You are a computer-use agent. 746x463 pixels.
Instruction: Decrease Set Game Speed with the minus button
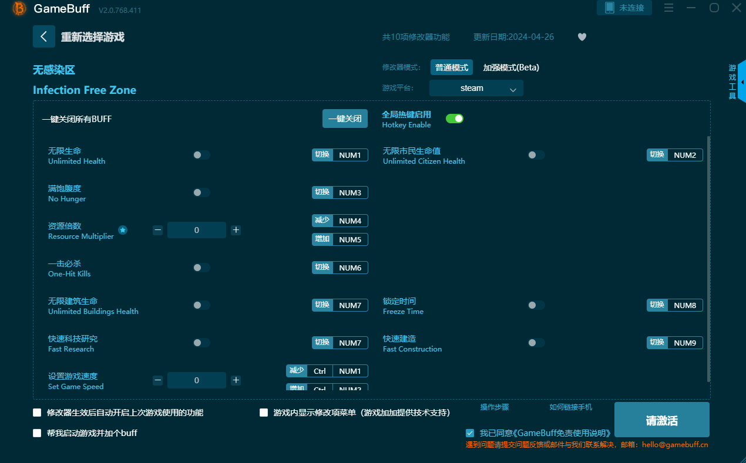pos(157,380)
